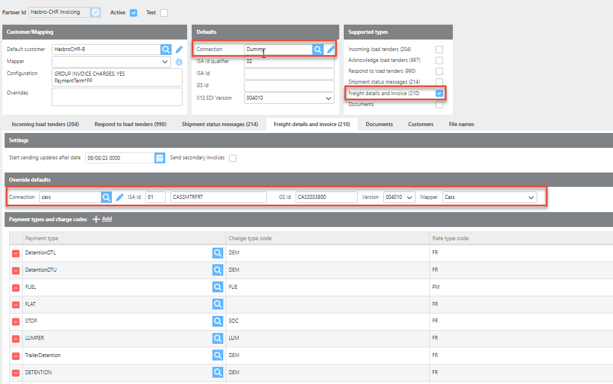Click the search icon next to Default customer
This screenshot has width=613, height=384.
tap(165, 49)
